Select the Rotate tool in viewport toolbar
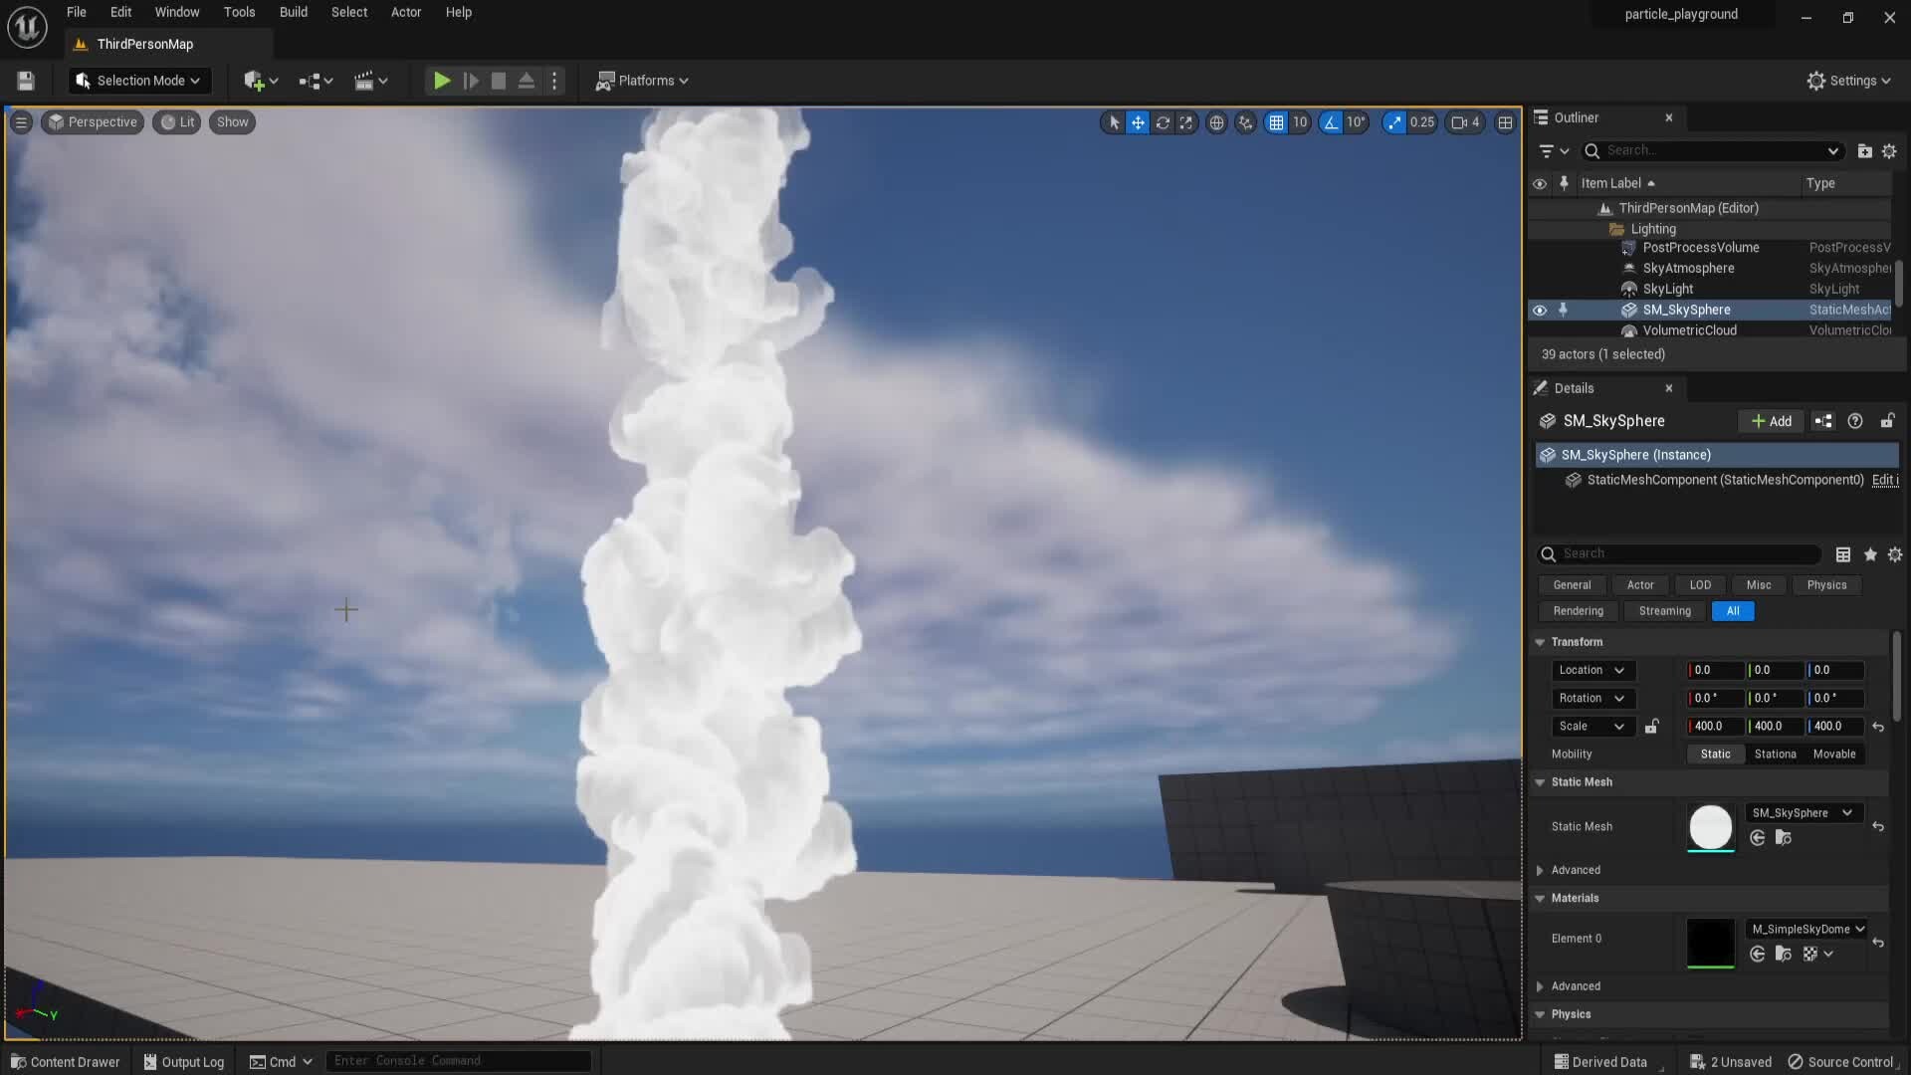 pos(1163,122)
